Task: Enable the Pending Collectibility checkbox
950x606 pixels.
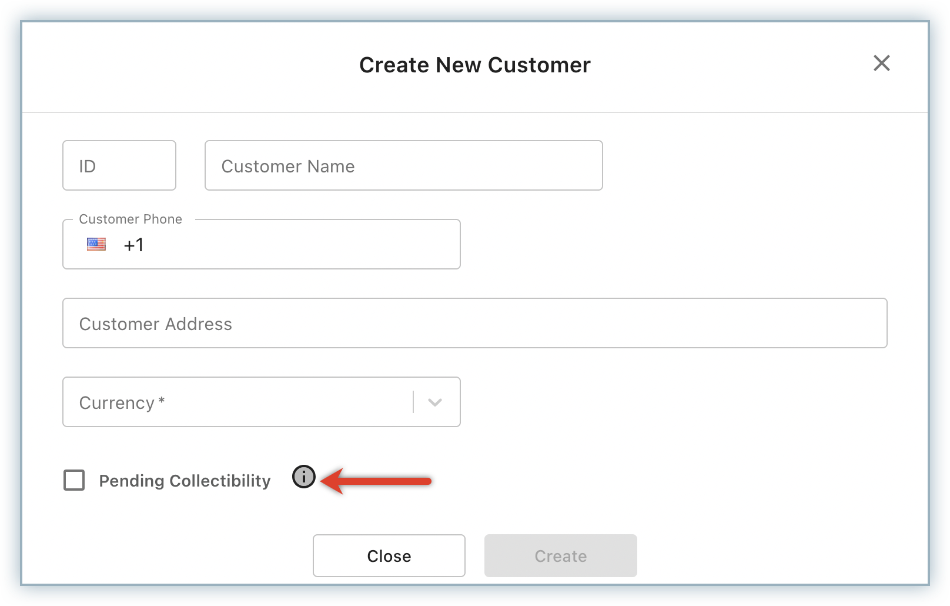Action: (x=74, y=480)
